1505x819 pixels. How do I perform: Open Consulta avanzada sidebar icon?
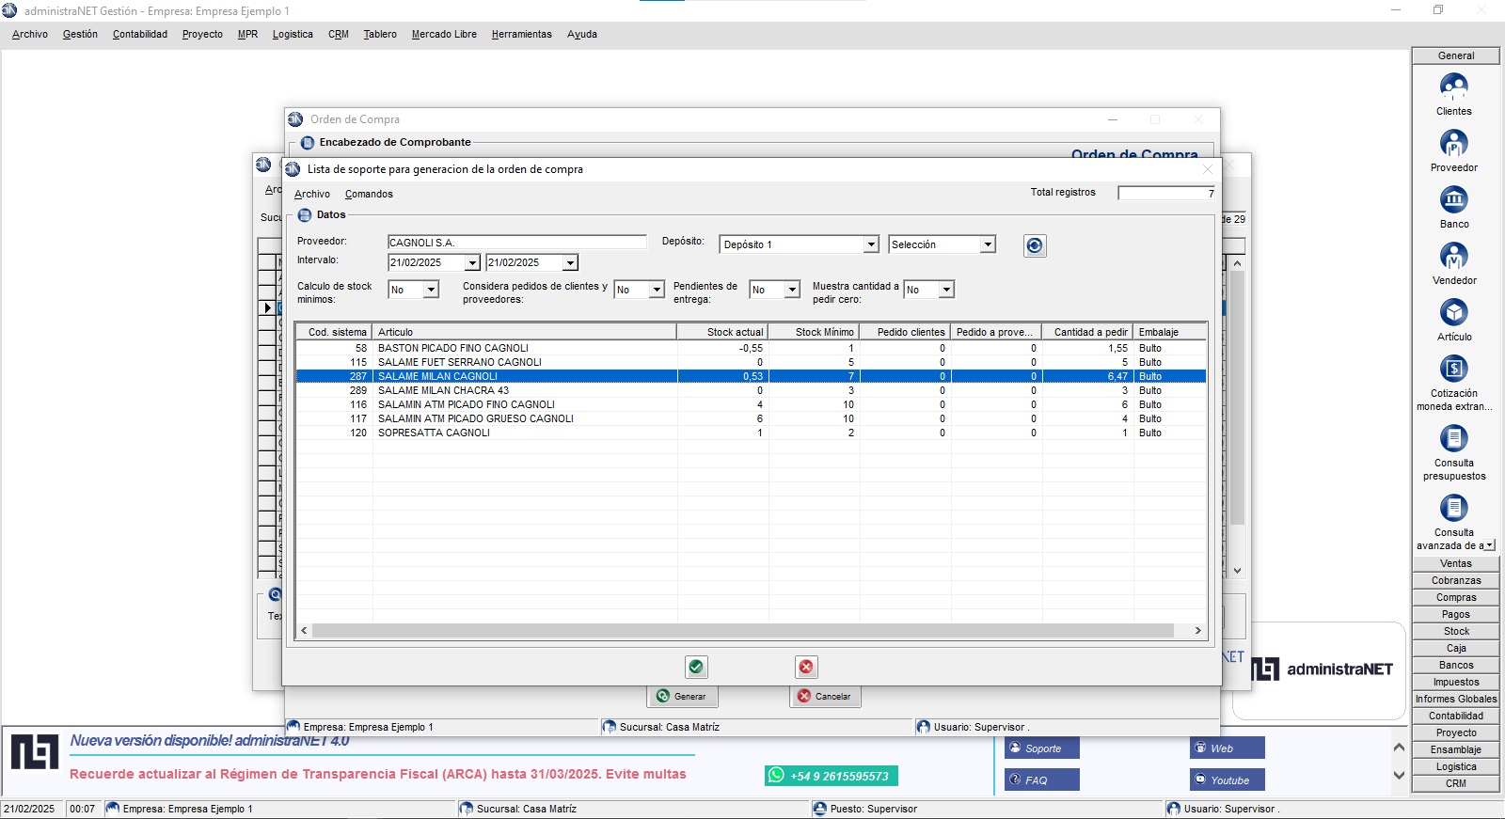1453,509
